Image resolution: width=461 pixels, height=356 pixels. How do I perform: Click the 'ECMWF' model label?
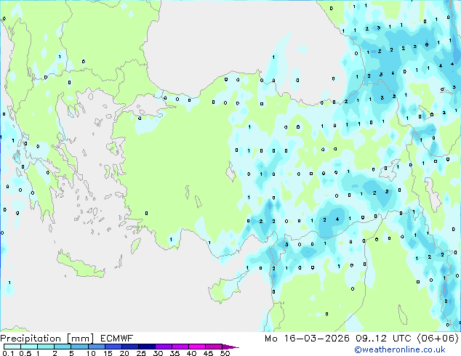[117, 339]
